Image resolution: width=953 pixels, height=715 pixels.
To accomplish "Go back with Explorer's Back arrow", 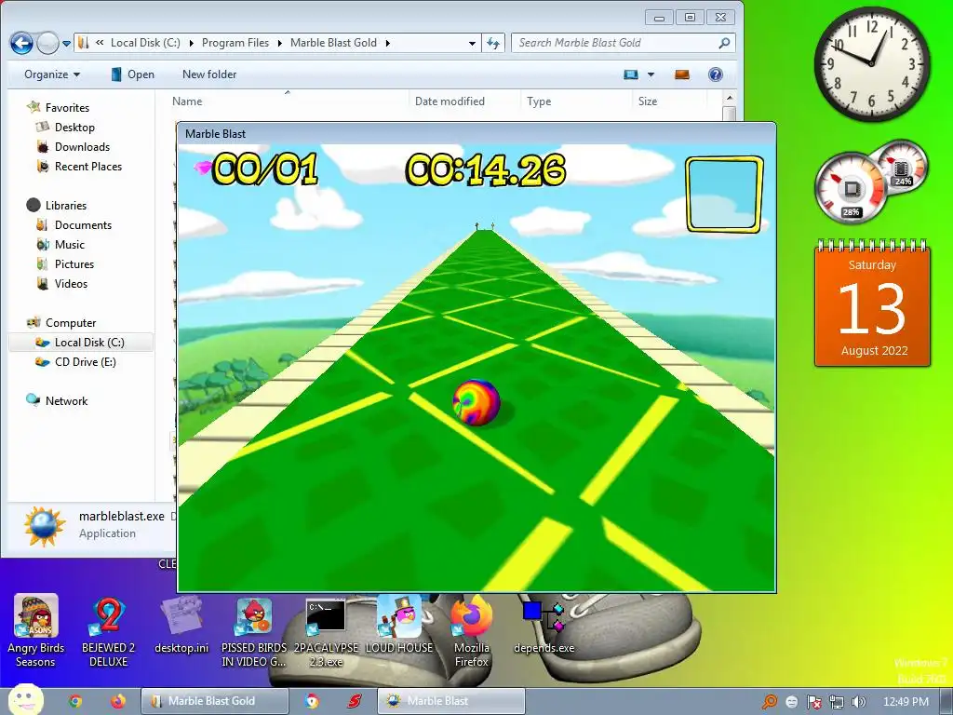I will pos(21,43).
